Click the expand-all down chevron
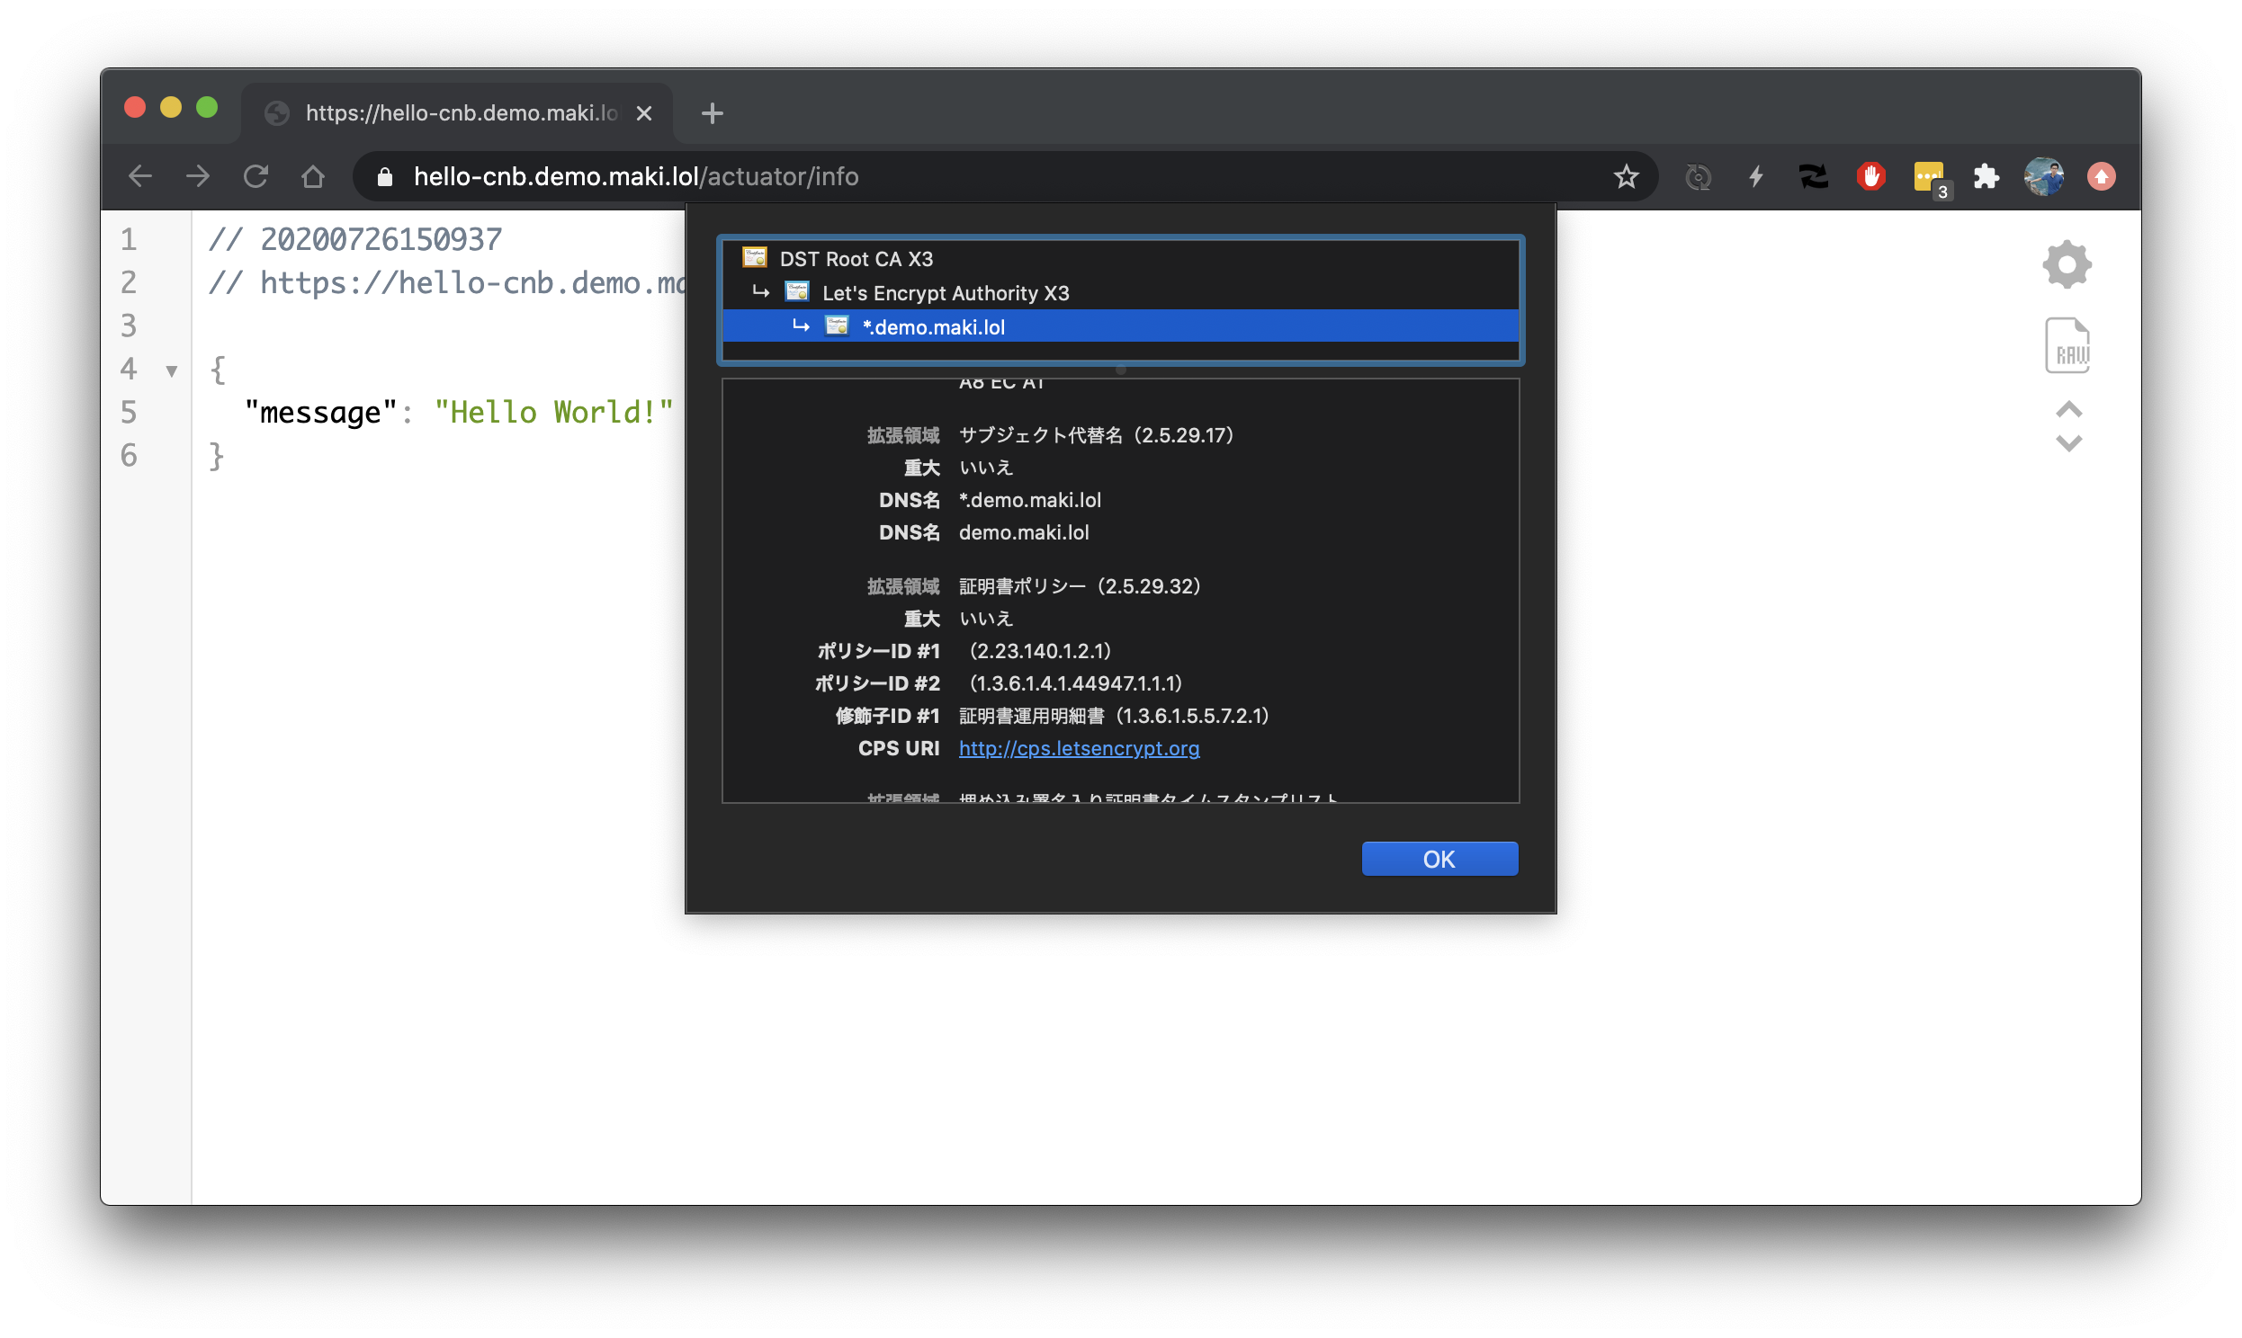This screenshot has width=2242, height=1338. pyautogui.click(x=2068, y=442)
